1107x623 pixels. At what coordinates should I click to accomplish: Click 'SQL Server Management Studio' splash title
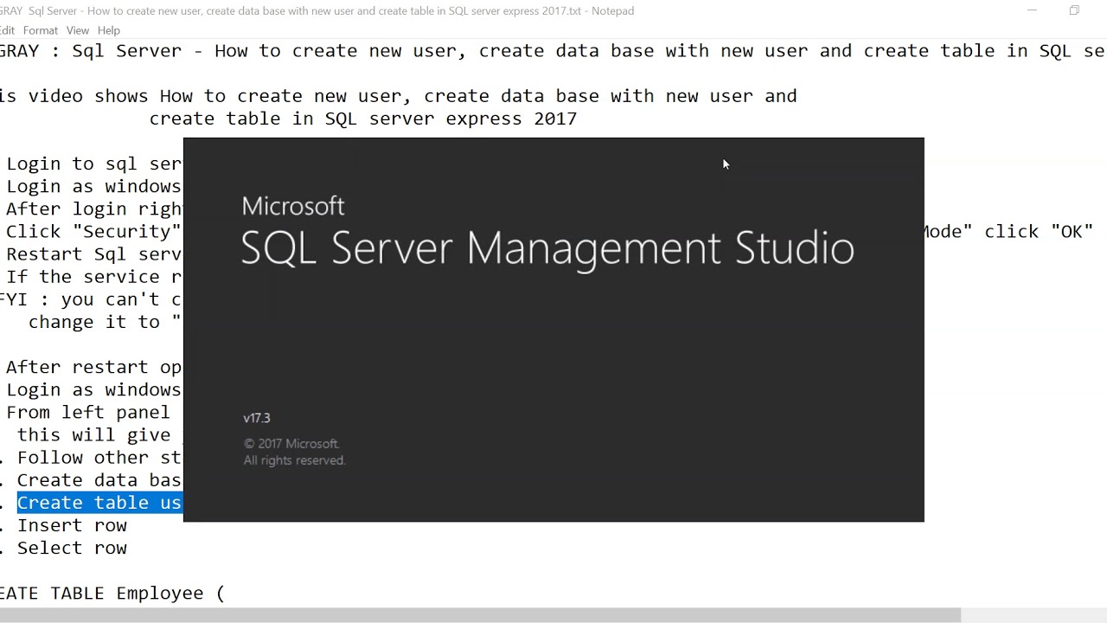(547, 248)
